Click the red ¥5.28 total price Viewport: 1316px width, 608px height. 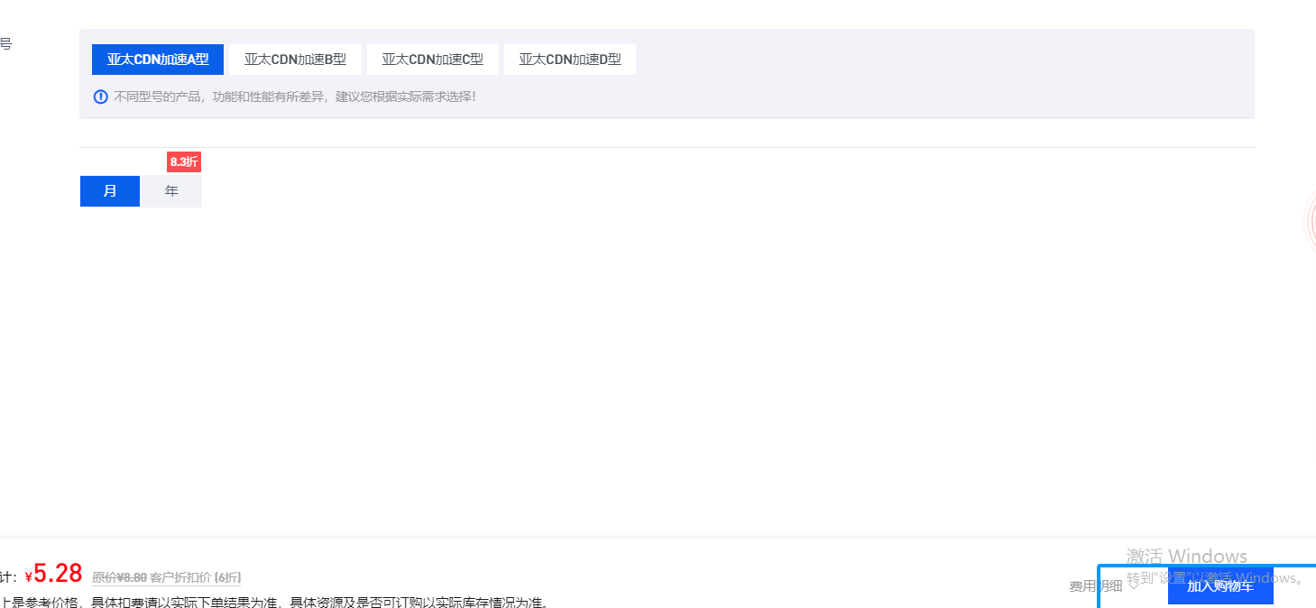click(56, 574)
